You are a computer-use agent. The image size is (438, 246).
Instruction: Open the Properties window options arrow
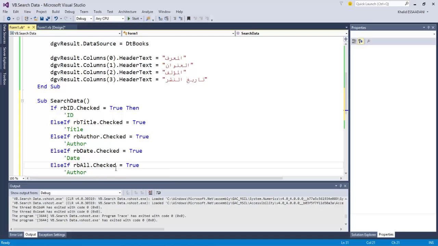(x=424, y=27)
